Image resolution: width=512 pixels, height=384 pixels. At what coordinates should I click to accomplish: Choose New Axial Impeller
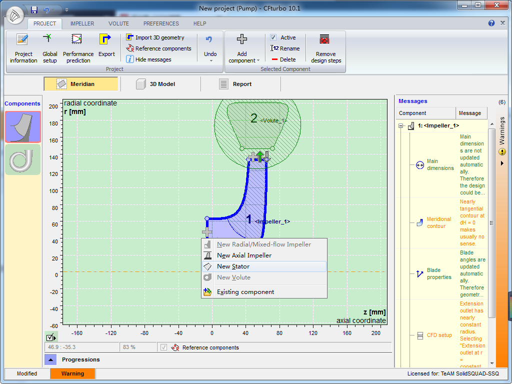click(x=264, y=255)
